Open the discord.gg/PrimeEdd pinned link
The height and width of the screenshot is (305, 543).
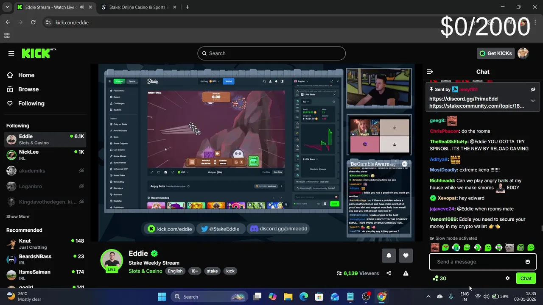click(463, 99)
